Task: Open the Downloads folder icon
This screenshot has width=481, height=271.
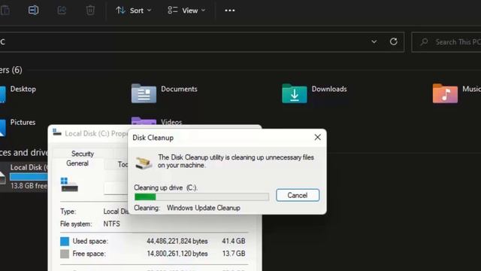Action: [294, 93]
